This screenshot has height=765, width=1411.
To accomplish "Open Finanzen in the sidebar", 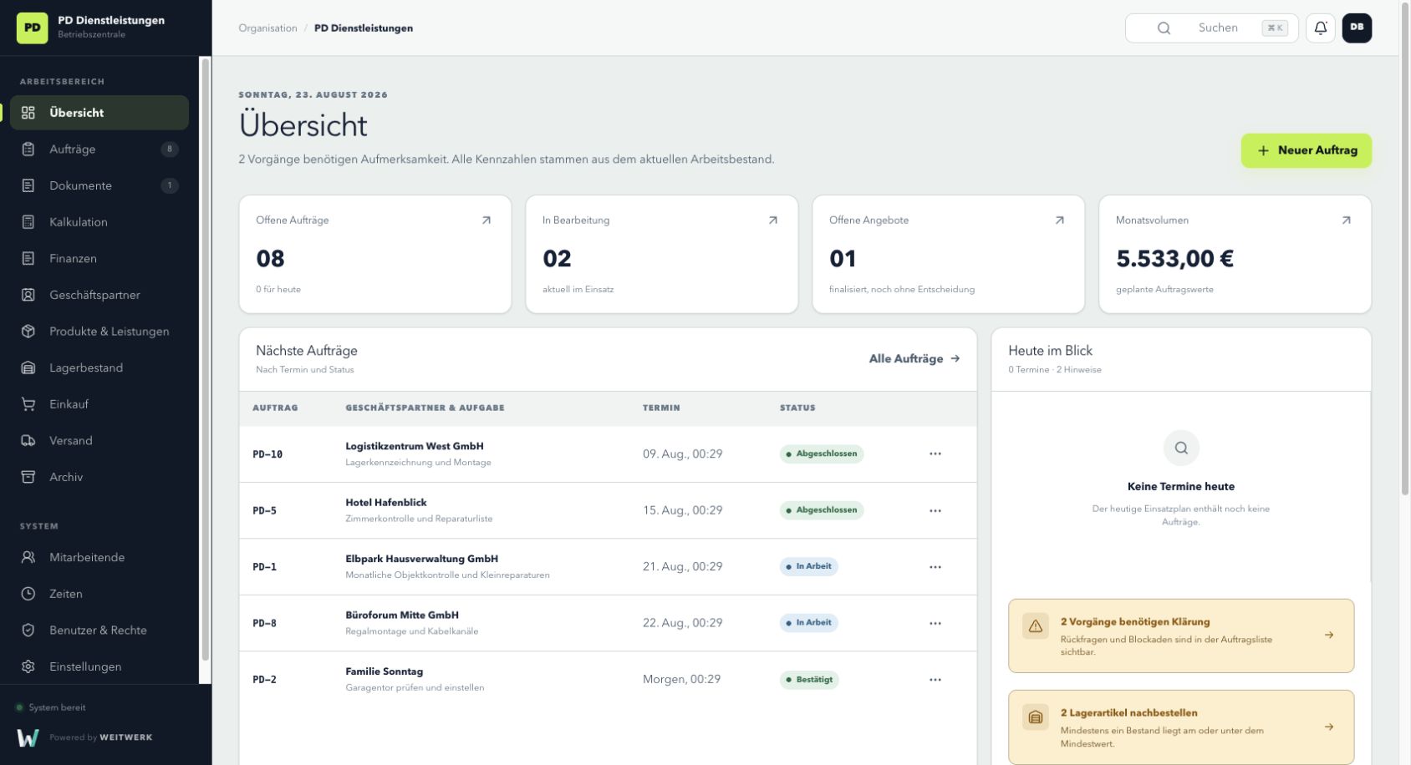I will tap(99, 259).
